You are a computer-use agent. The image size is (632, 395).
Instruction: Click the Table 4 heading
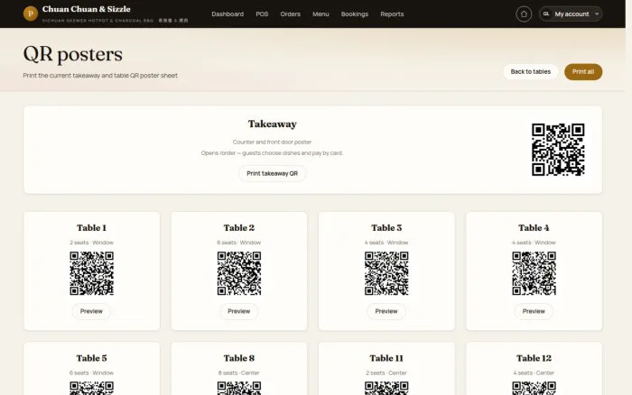(x=534, y=228)
